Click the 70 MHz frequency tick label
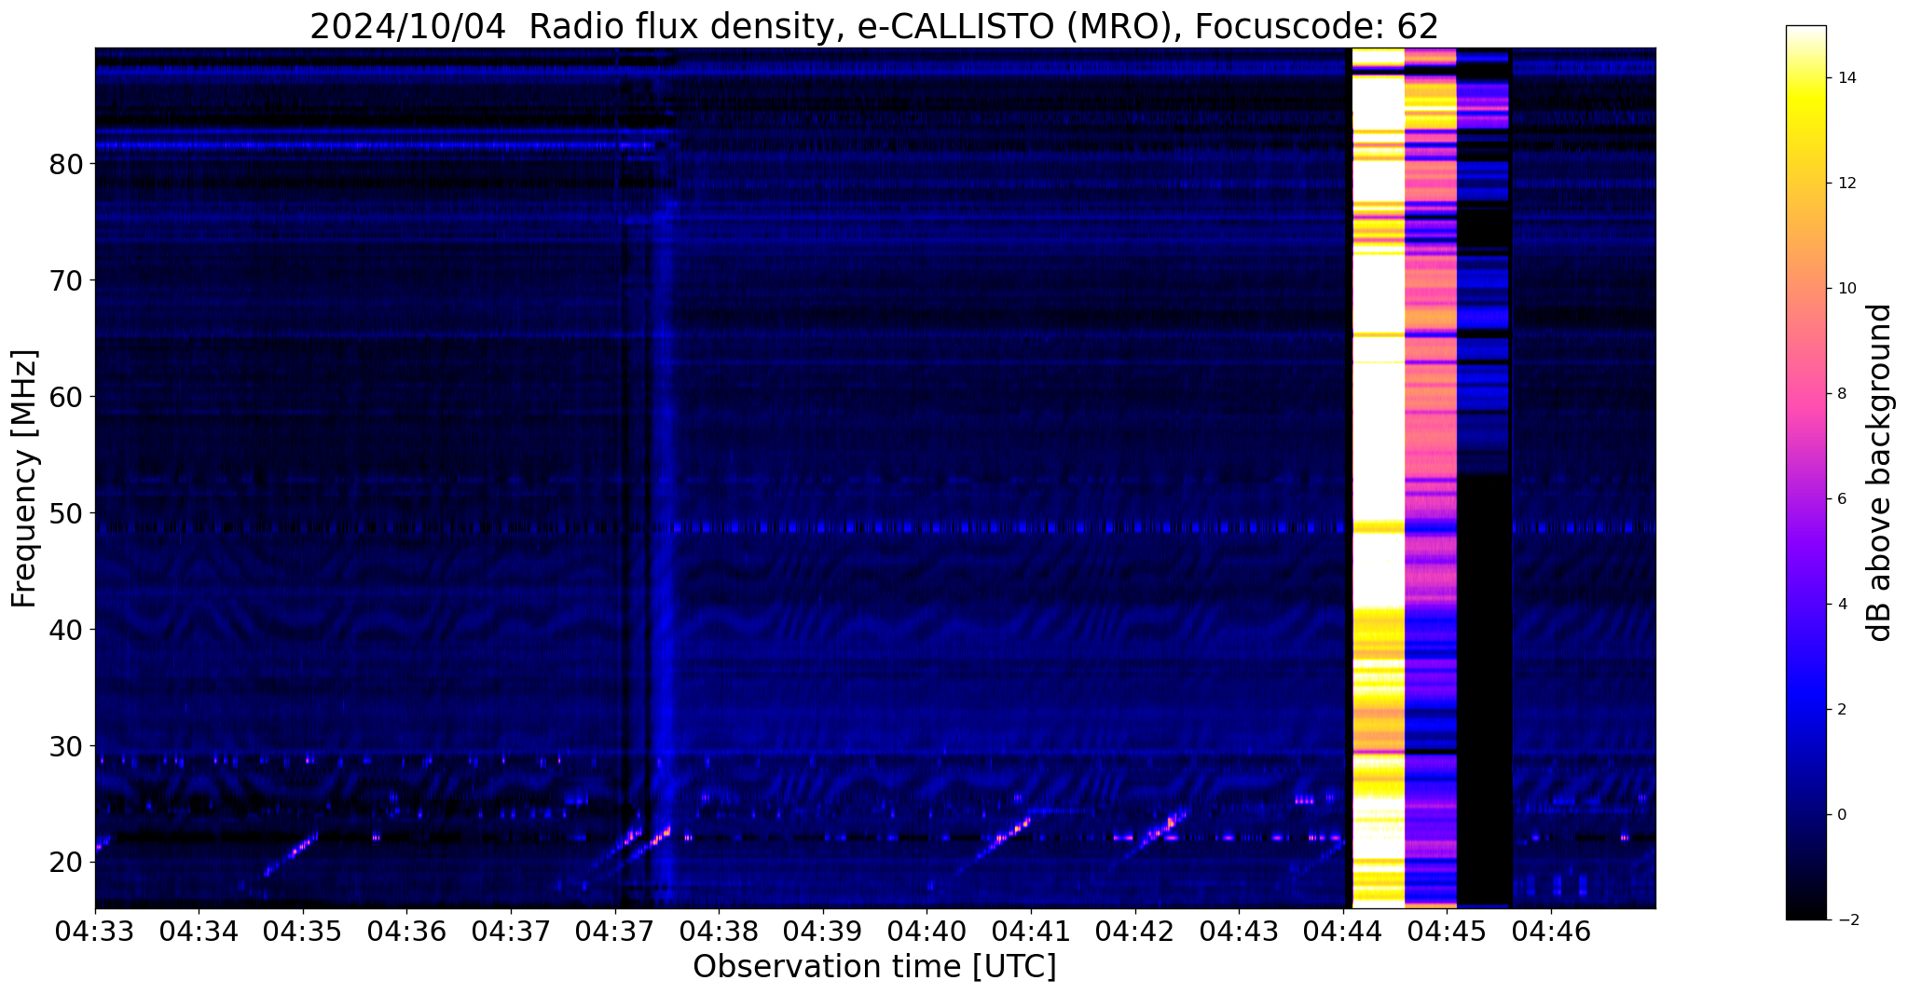 pos(65,280)
